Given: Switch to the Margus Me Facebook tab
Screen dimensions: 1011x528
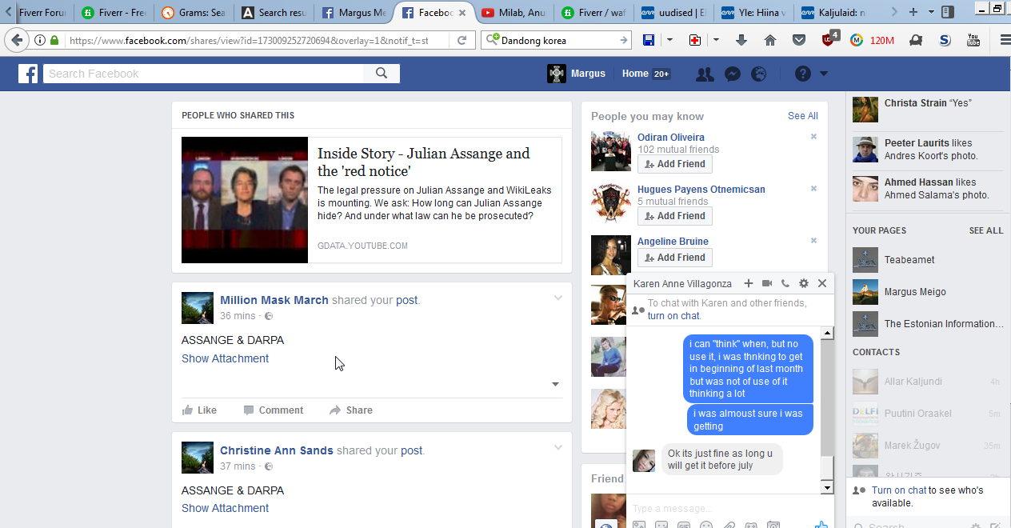Looking at the screenshot, I should click(354, 13).
